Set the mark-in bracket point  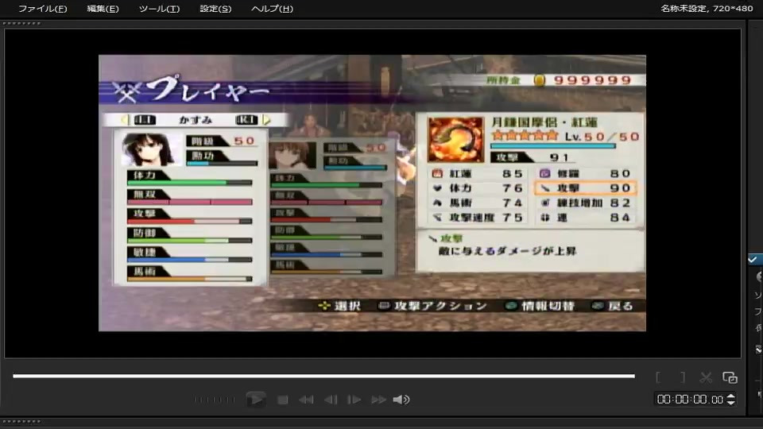click(x=658, y=377)
